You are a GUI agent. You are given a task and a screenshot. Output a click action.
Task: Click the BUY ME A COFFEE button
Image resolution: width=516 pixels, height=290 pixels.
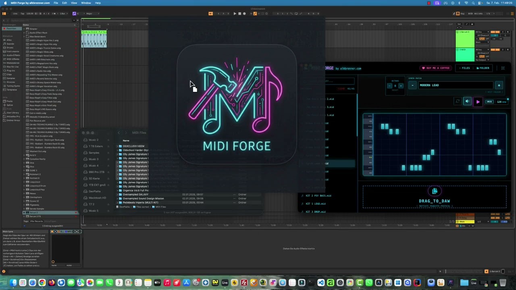pos(435,68)
